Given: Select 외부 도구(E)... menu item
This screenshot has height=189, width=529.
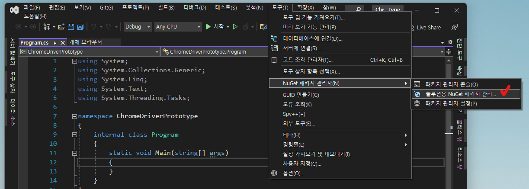Looking at the screenshot, I should pyautogui.click(x=340, y=123).
